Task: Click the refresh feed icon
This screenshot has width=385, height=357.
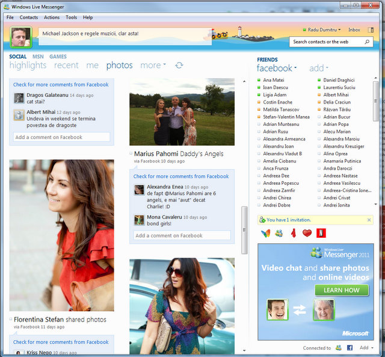Action: pos(179,65)
